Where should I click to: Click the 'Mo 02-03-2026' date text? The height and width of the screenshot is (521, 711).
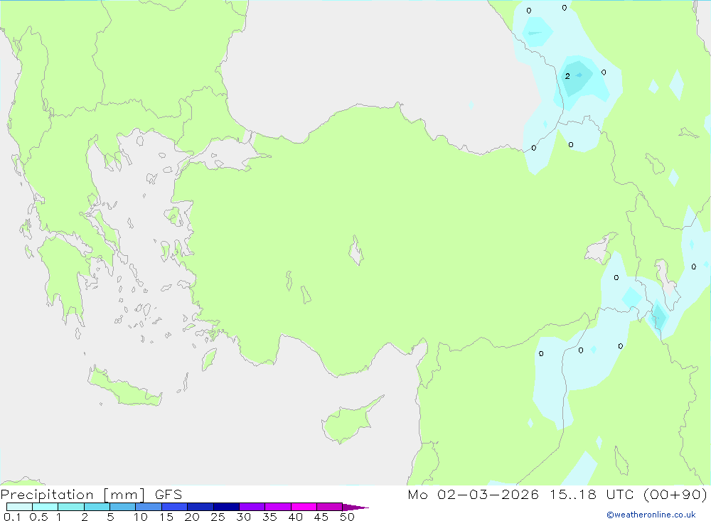(x=474, y=495)
